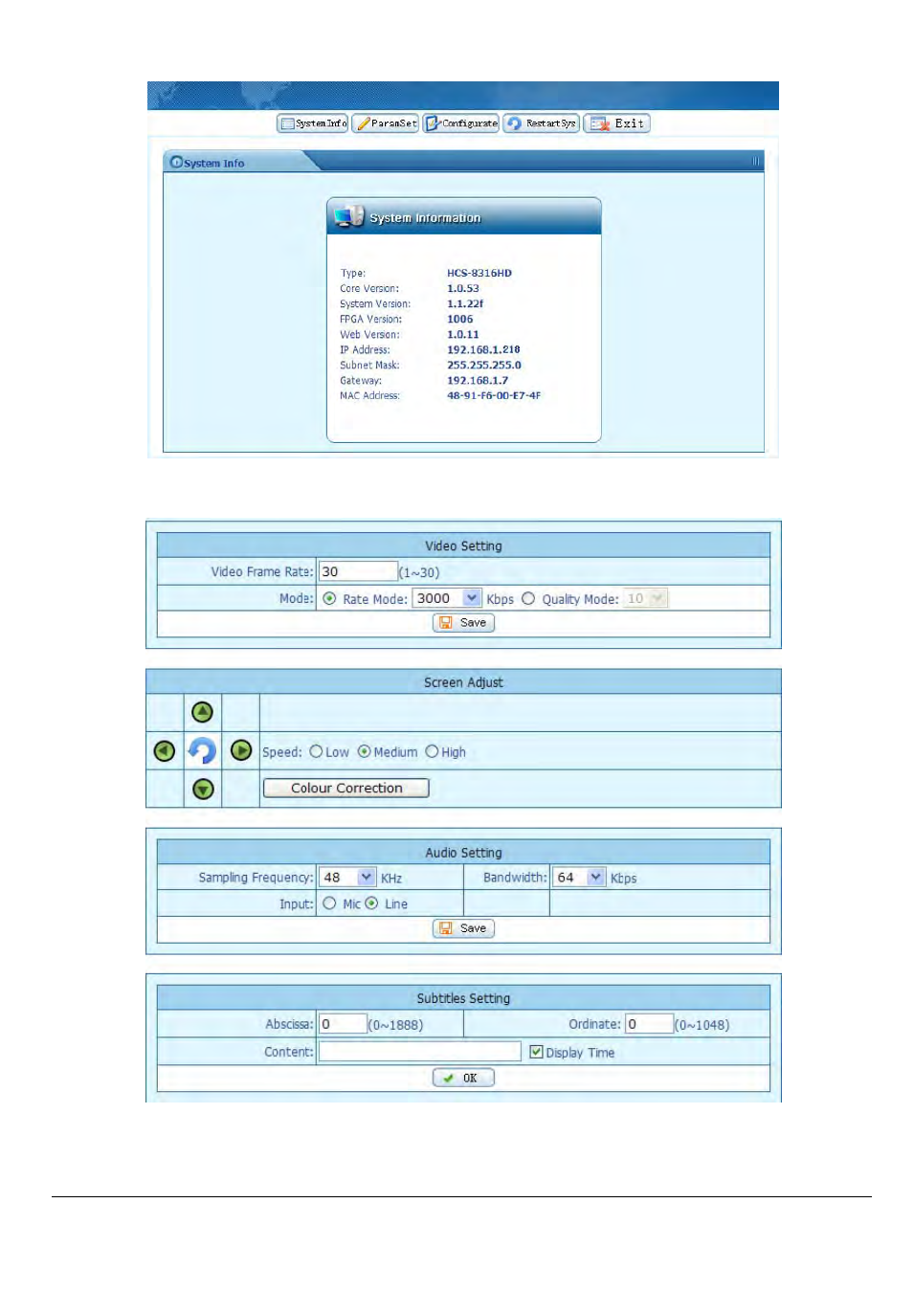The image size is (914, 1292).
Task: Click the FPGA Version value 1006
Action: [460, 319]
